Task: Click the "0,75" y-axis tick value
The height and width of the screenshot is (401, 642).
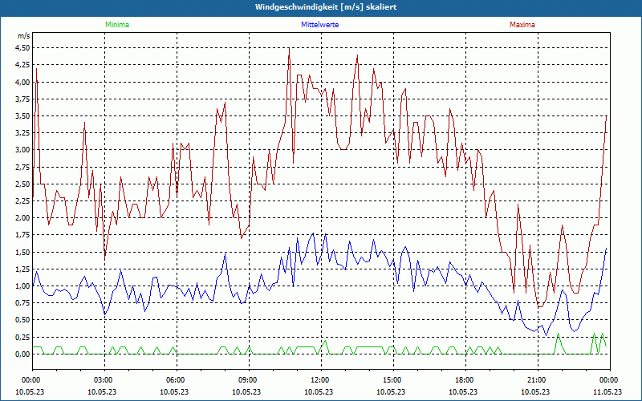Action: [x=23, y=303]
